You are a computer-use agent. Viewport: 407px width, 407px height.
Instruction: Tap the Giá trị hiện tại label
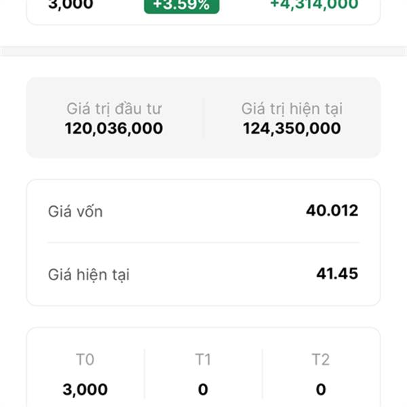[x=292, y=109]
